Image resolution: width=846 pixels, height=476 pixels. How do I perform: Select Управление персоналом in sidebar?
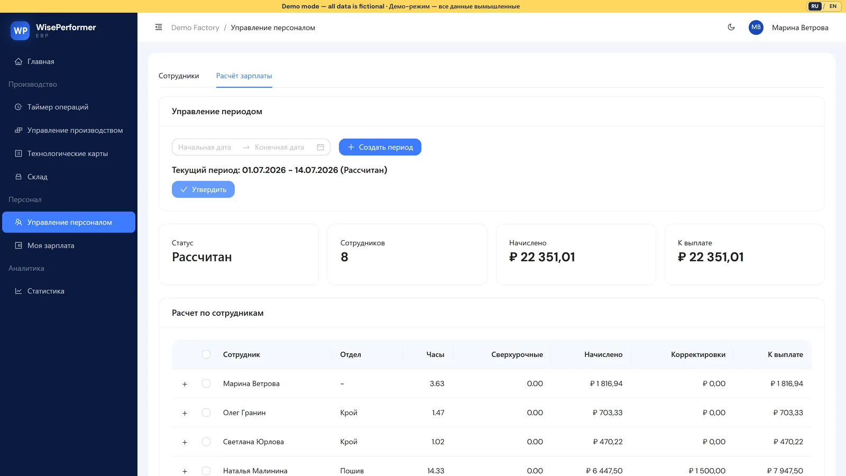pos(69,222)
